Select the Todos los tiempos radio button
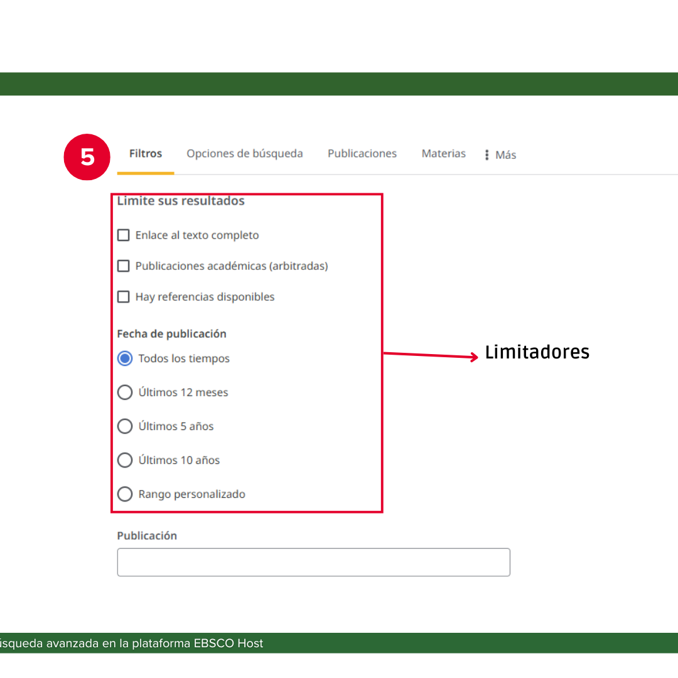Image resolution: width=678 pixels, height=678 pixels. coord(124,358)
